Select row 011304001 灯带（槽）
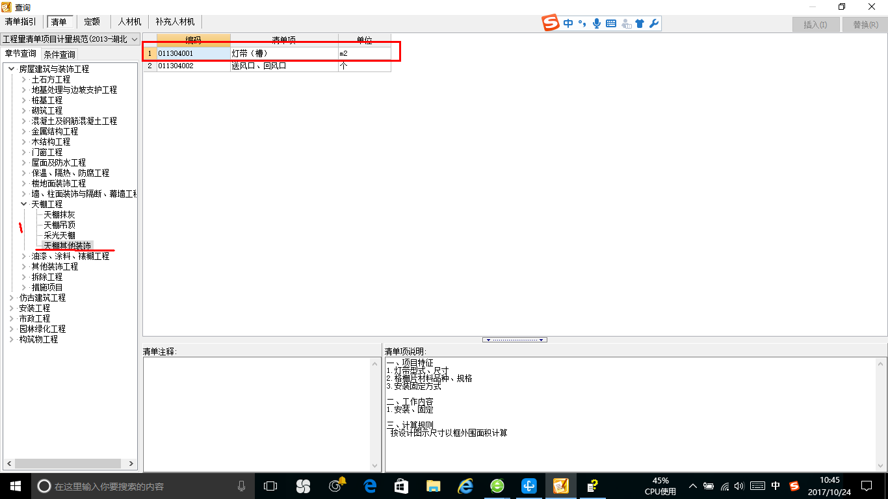Viewport: 888px width, 499px height. pyautogui.click(x=267, y=53)
